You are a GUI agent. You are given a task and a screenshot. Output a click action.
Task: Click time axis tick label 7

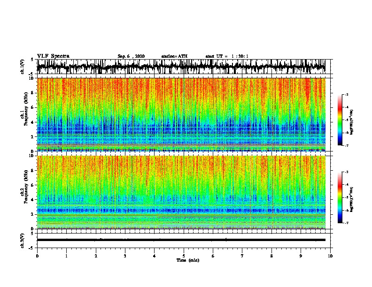(242, 256)
